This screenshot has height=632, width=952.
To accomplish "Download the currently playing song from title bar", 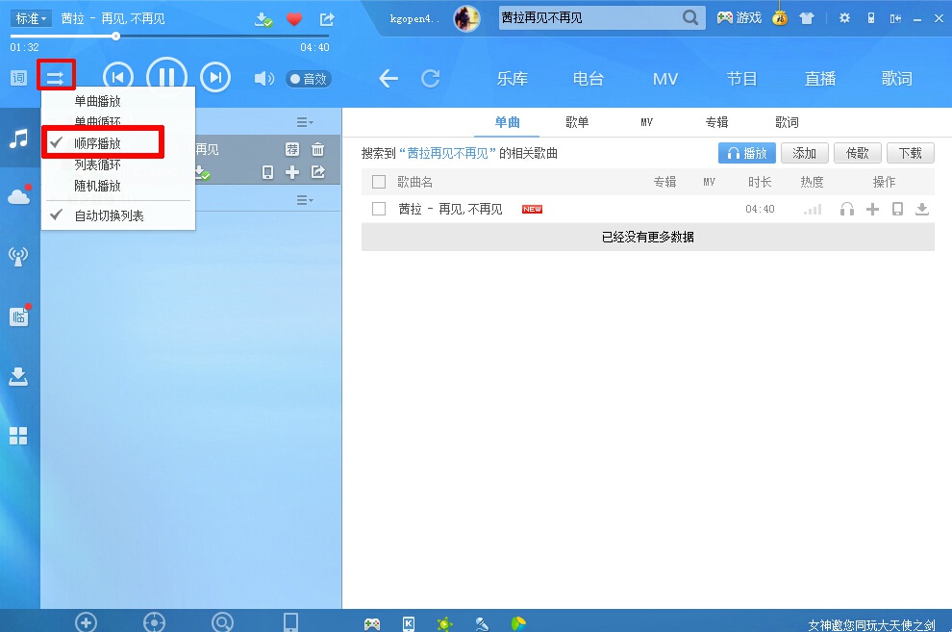I will tap(263, 19).
